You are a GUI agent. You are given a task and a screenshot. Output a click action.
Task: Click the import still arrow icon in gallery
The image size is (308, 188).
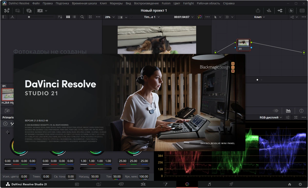pos(12,17)
